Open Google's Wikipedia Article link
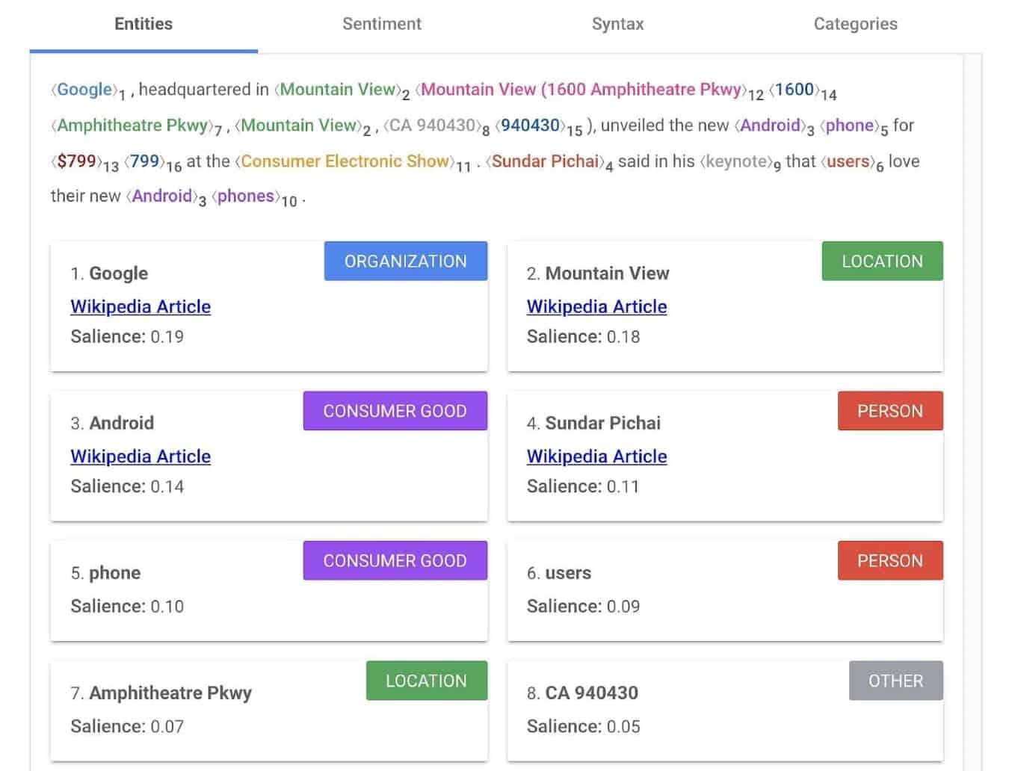 141,306
